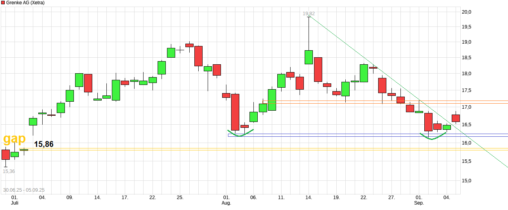Image resolution: width=508 pixels, height=210 pixels.
Task: Select the '01. Aug.' date axis label
Action: pyautogui.click(x=226, y=200)
